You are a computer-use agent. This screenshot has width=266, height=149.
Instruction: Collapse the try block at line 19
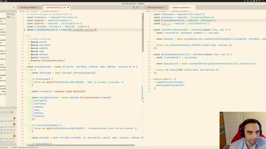(x=26, y=70)
